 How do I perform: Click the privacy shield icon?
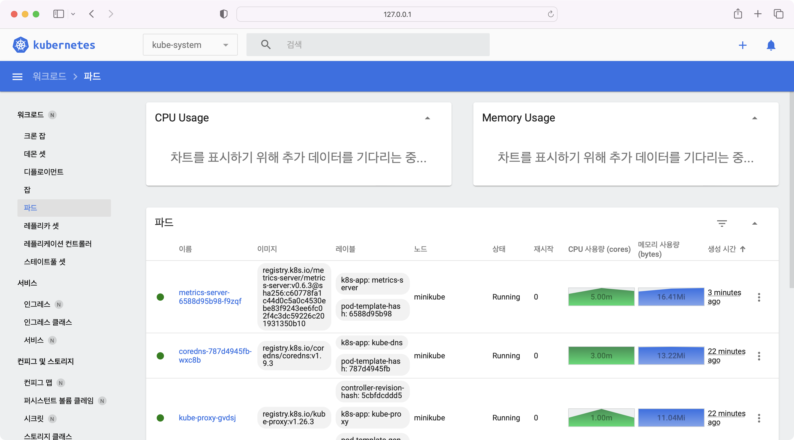pos(224,14)
